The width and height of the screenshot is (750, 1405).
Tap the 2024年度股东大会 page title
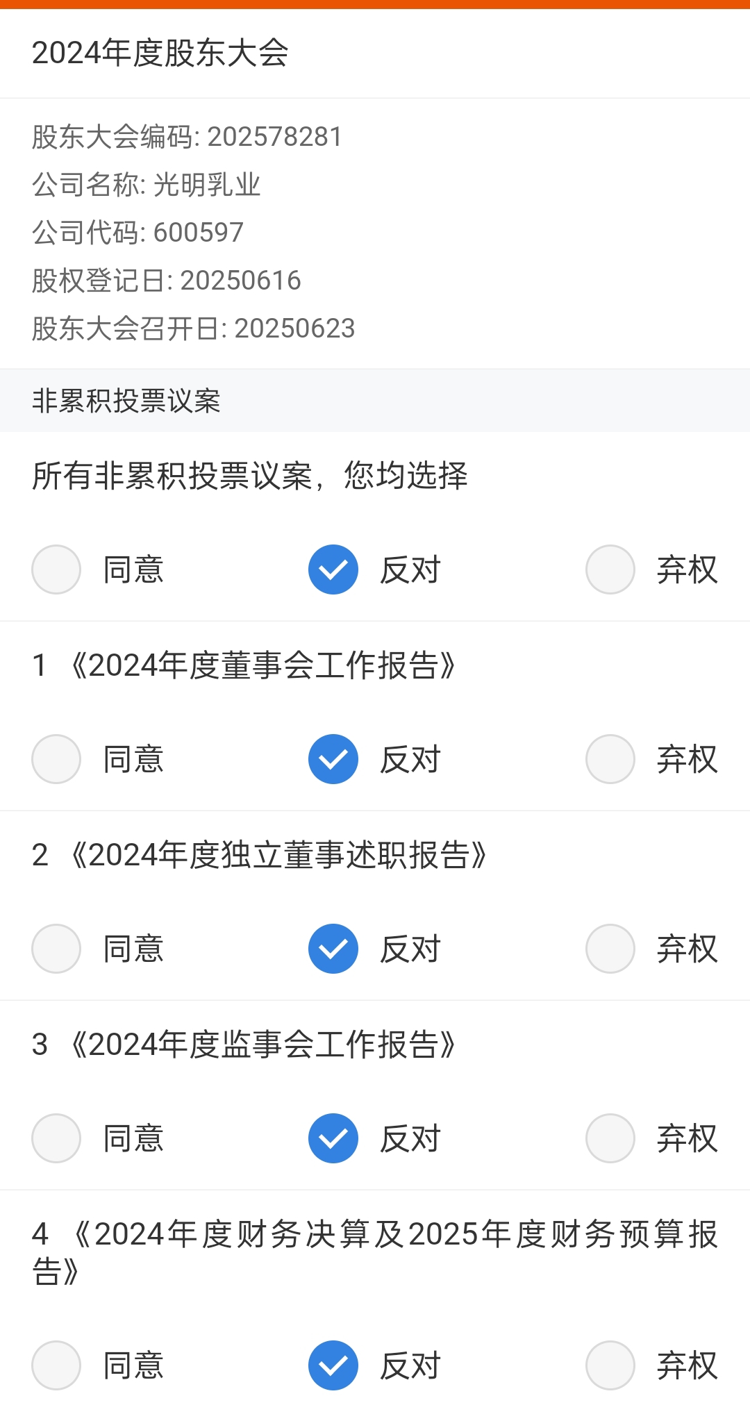pyautogui.click(x=160, y=53)
